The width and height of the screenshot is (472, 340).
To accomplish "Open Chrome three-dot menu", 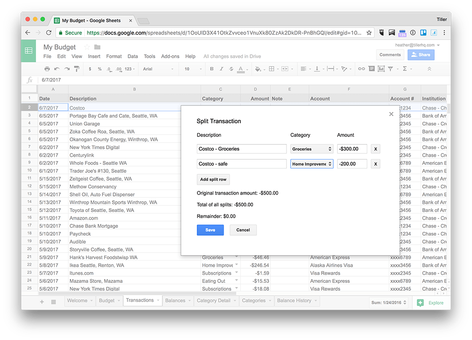I will (444, 33).
